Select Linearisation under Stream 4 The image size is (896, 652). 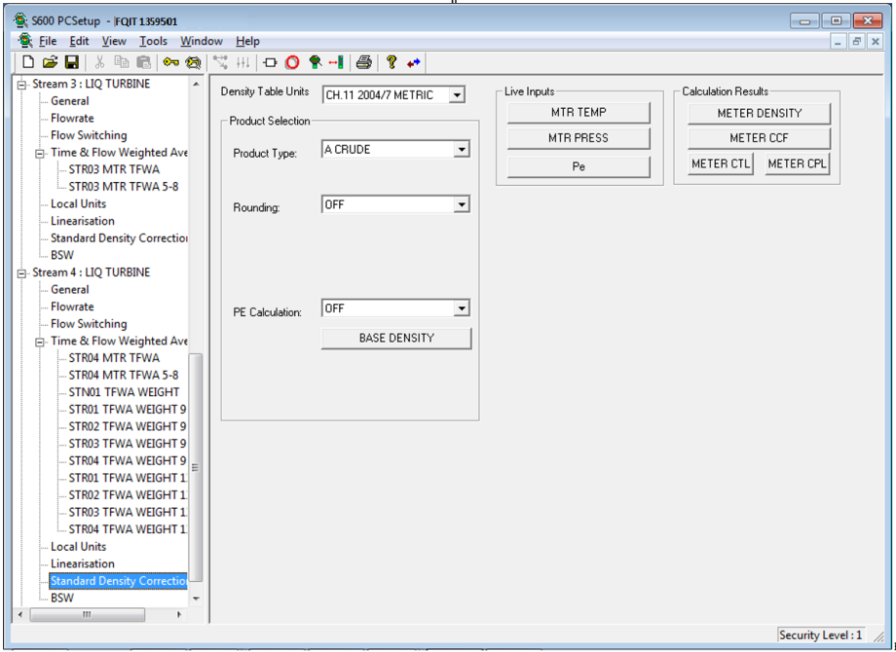tap(82, 563)
